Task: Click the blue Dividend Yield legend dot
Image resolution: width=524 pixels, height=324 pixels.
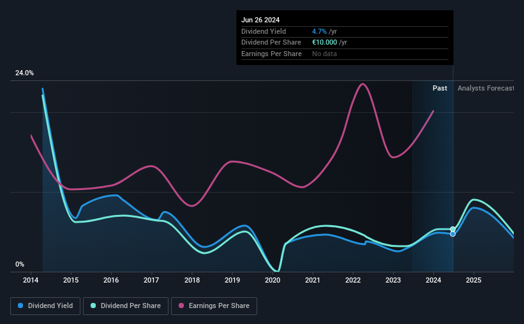Action: (x=20, y=306)
